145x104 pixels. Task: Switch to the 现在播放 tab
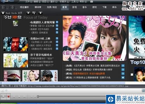[x=24, y=7]
